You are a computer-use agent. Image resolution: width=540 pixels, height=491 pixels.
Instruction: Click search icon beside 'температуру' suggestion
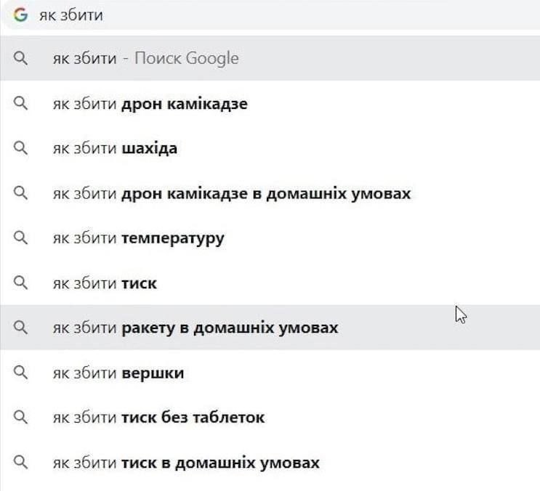coord(20,238)
